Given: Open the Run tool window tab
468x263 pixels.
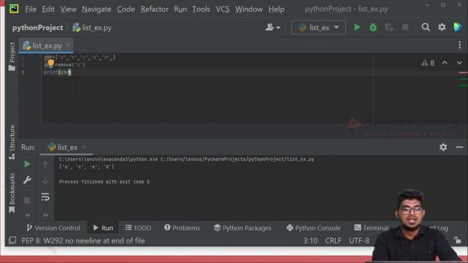Looking at the screenshot, I should click(x=103, y=228).
